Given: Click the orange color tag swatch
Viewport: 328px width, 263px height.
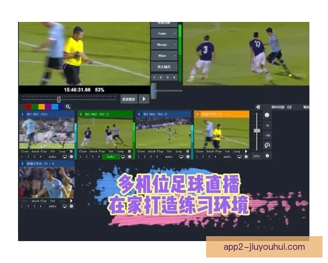Looking at the screenshot, I should (x=41, y=106).
